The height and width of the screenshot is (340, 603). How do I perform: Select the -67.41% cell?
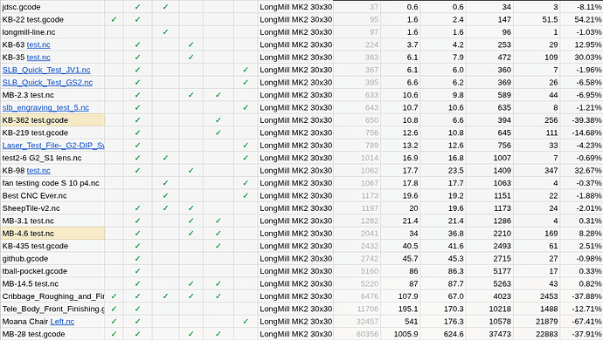tap(582, 322)
